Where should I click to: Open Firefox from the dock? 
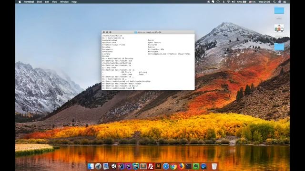point(181,166)
